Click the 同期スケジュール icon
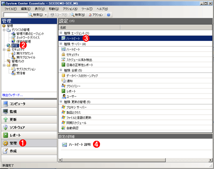This screenshot has width=214, height=169. click(x=63, y=123)
